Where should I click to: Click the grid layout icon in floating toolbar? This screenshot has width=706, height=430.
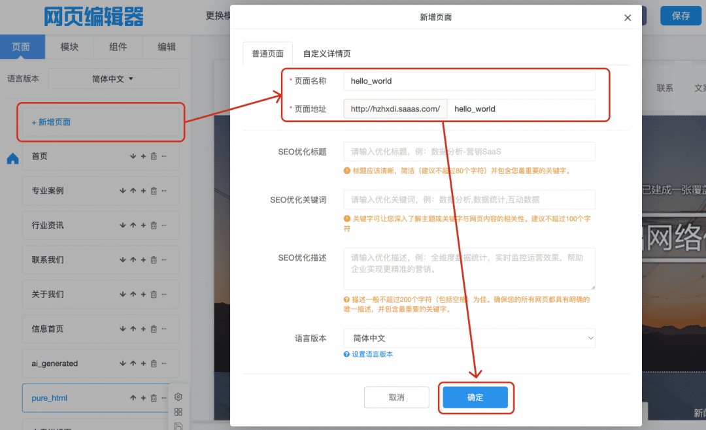[x=178, y=412]
